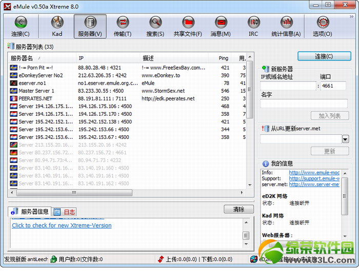Click flag icon of Server 213.155.20.16
359x271 pixels.
point(13,145)
